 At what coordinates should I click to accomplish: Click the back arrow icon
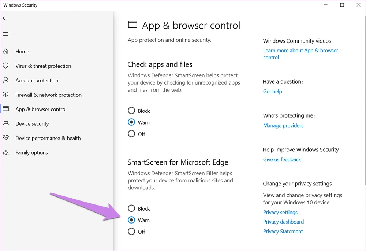[5, 18]
